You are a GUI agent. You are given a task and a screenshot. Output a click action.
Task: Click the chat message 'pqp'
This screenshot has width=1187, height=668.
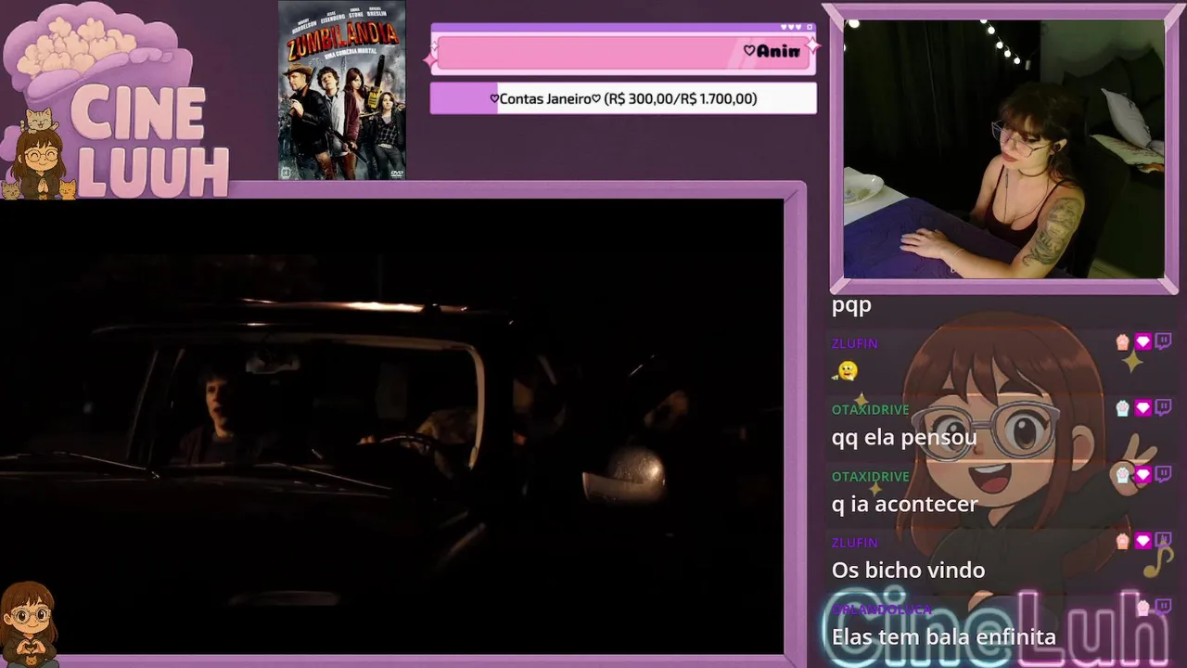pyautogui.click(x=851, y=304)
